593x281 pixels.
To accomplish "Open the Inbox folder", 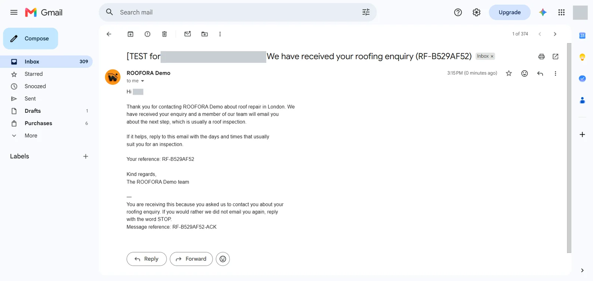I will tap(46, 62).
